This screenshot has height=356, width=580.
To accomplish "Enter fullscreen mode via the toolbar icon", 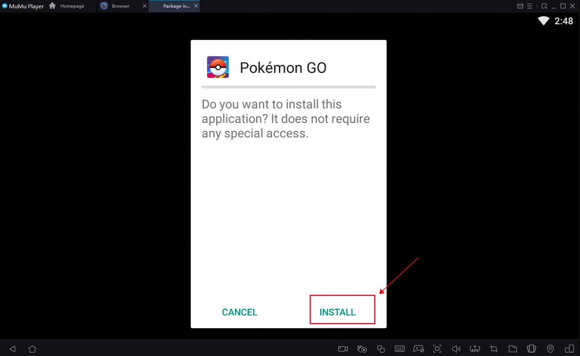I will pos(437,348).
